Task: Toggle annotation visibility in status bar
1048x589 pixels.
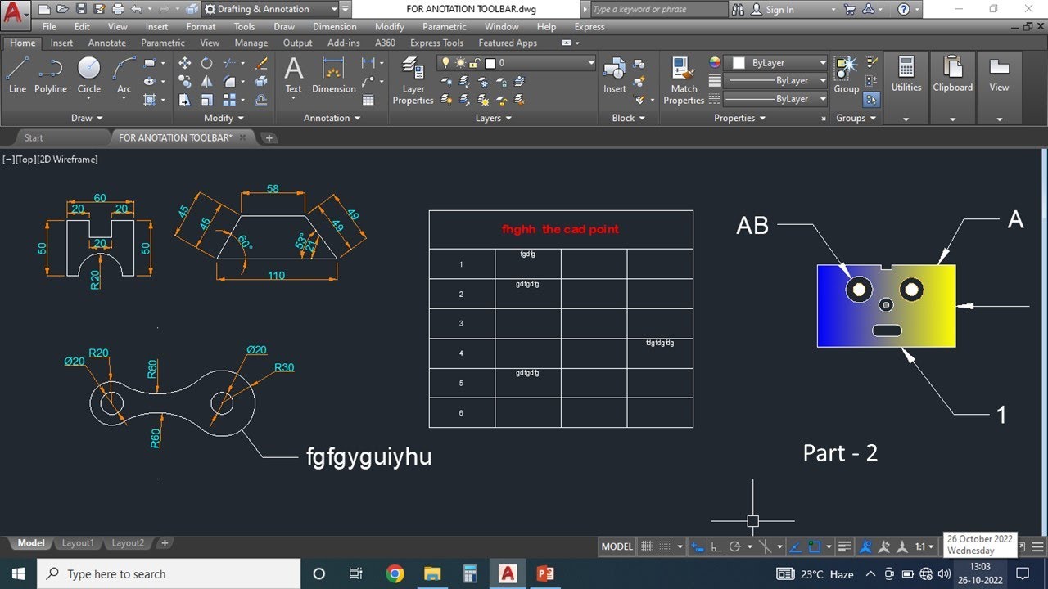Action: 865,546
